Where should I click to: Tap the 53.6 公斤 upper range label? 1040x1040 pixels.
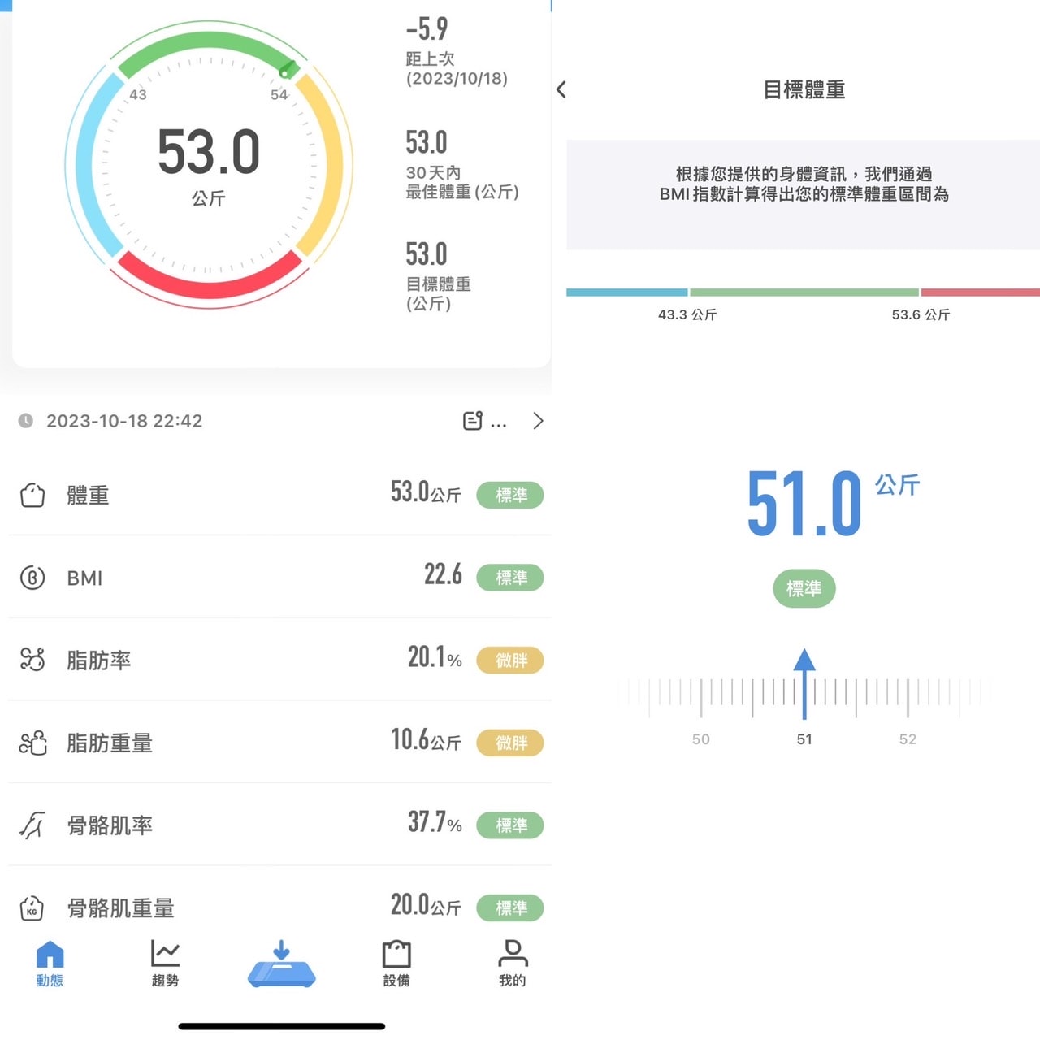921,314
